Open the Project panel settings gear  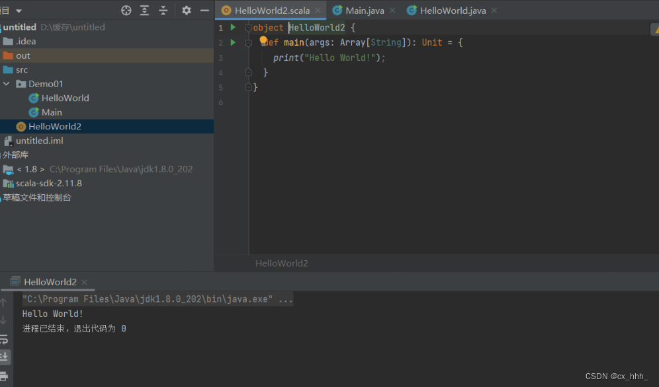(186, 10)
